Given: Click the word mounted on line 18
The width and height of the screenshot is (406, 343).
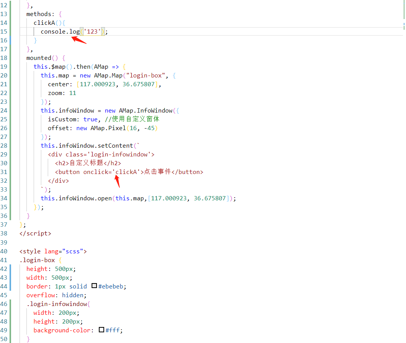Looking at the screenshot, I should coord(38,58).
